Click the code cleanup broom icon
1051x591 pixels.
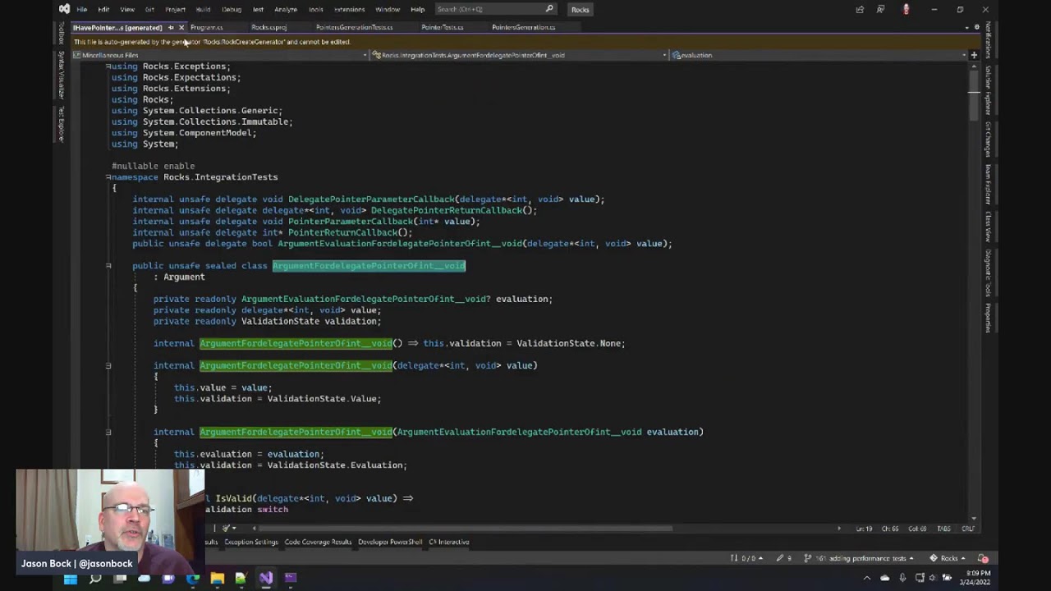click(x=225, y=529)
